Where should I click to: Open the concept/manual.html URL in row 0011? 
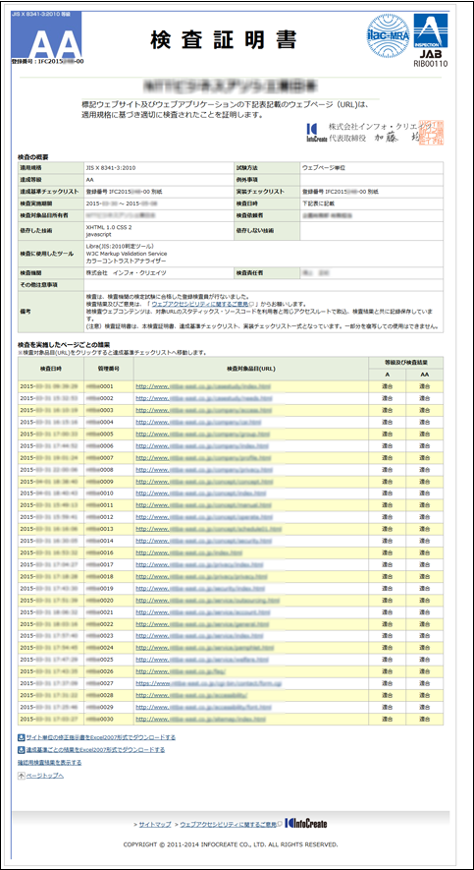click(x=203, y=505)
